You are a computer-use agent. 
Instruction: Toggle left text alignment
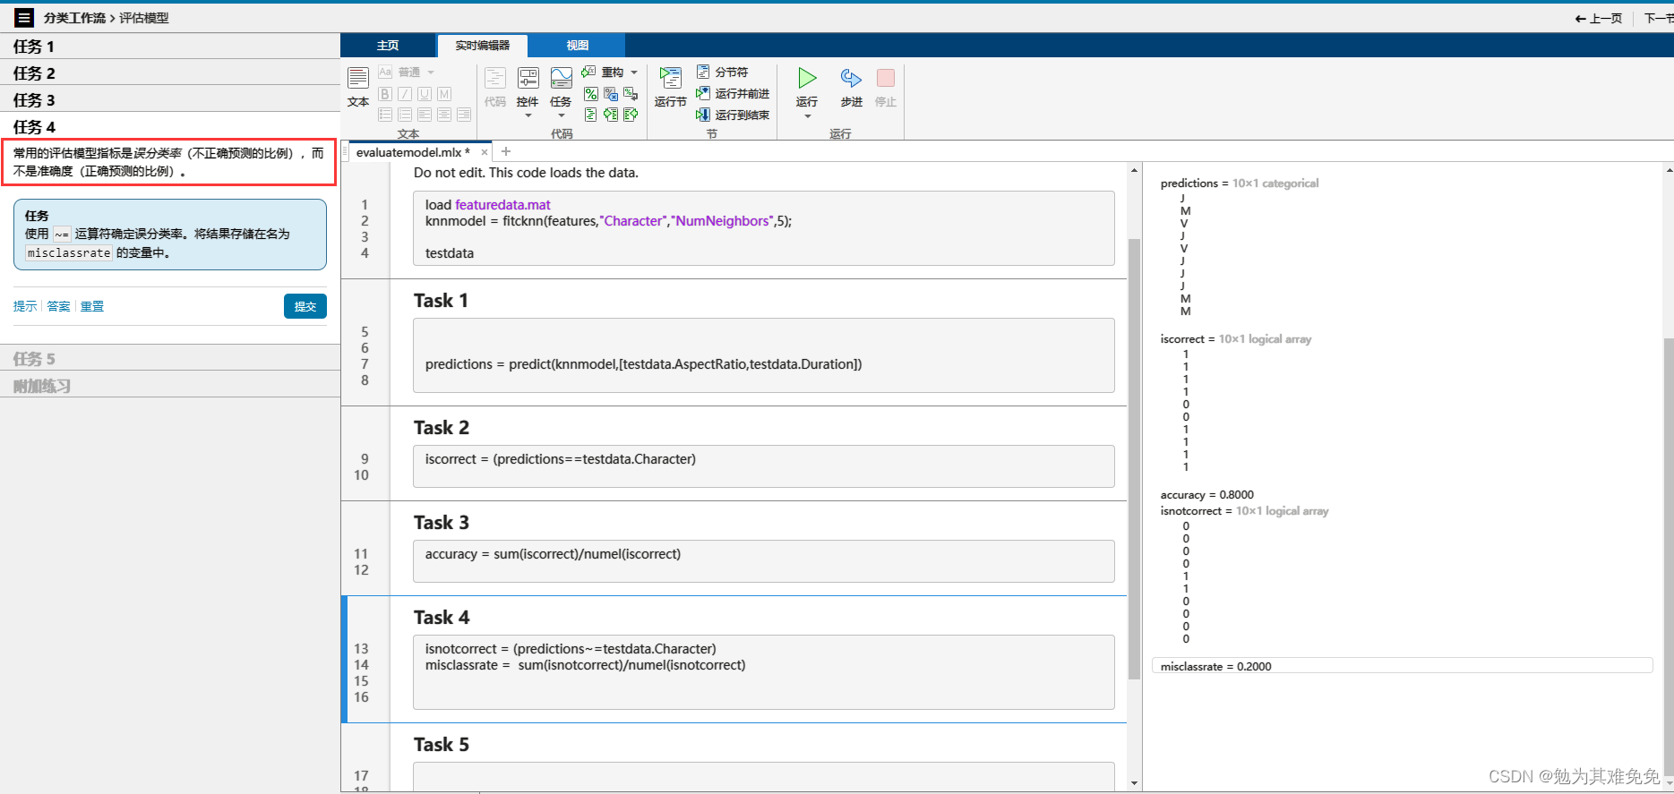(425, 114)
